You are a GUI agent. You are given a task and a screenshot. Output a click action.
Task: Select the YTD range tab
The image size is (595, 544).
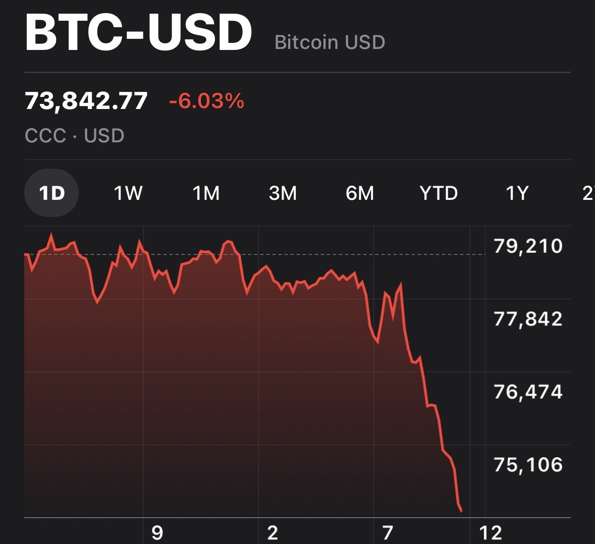439,193
